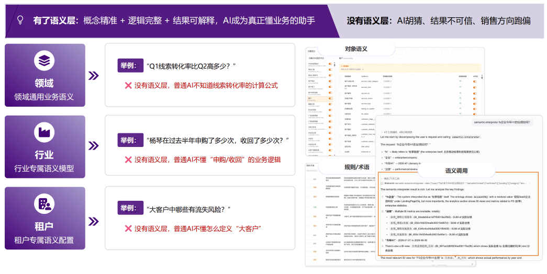Click the edit pencil in the belong_to_supplier row
Viewport: 547px width, 274px height.
[x=391, y=109]
